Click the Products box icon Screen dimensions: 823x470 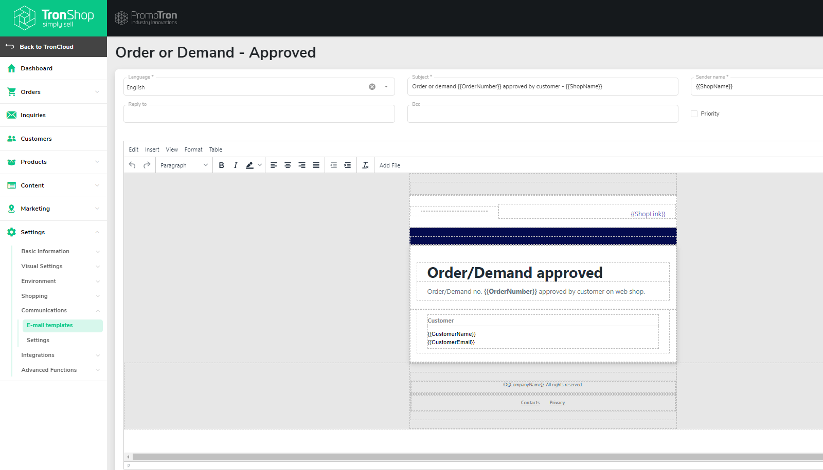coord(11,162)
